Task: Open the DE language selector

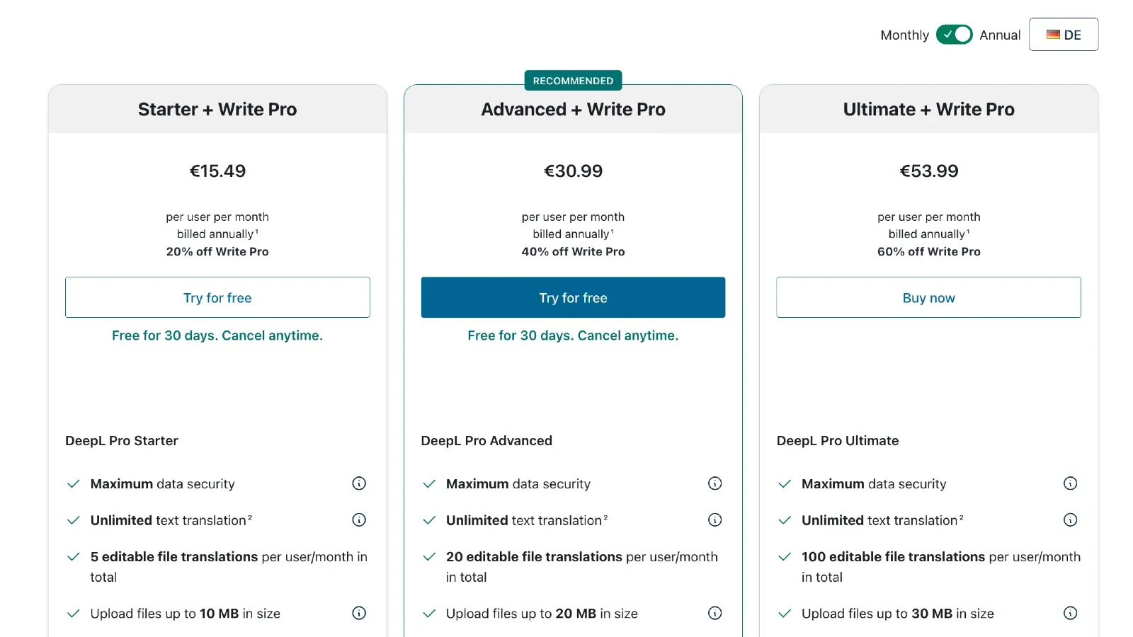Action: [x=1064, y=34]
